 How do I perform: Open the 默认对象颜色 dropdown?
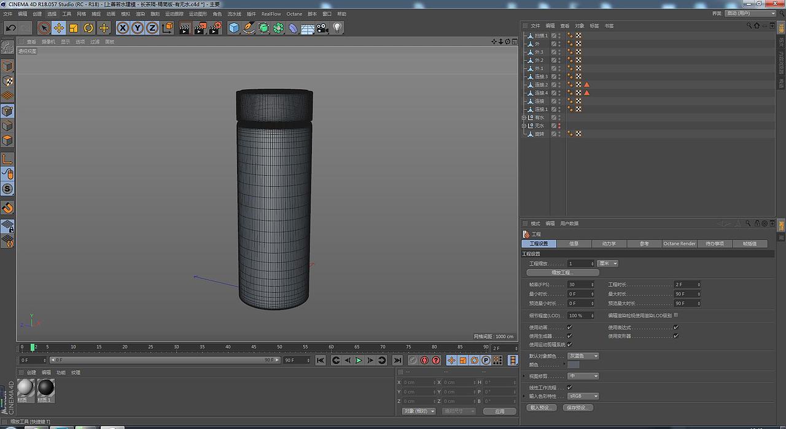[583, 356]
